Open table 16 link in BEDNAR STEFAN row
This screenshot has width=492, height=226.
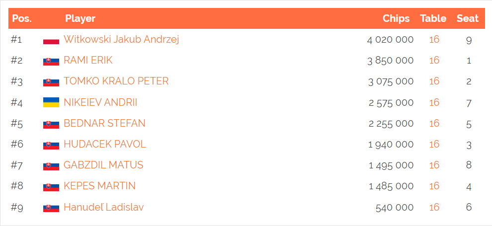coord(434,124)
